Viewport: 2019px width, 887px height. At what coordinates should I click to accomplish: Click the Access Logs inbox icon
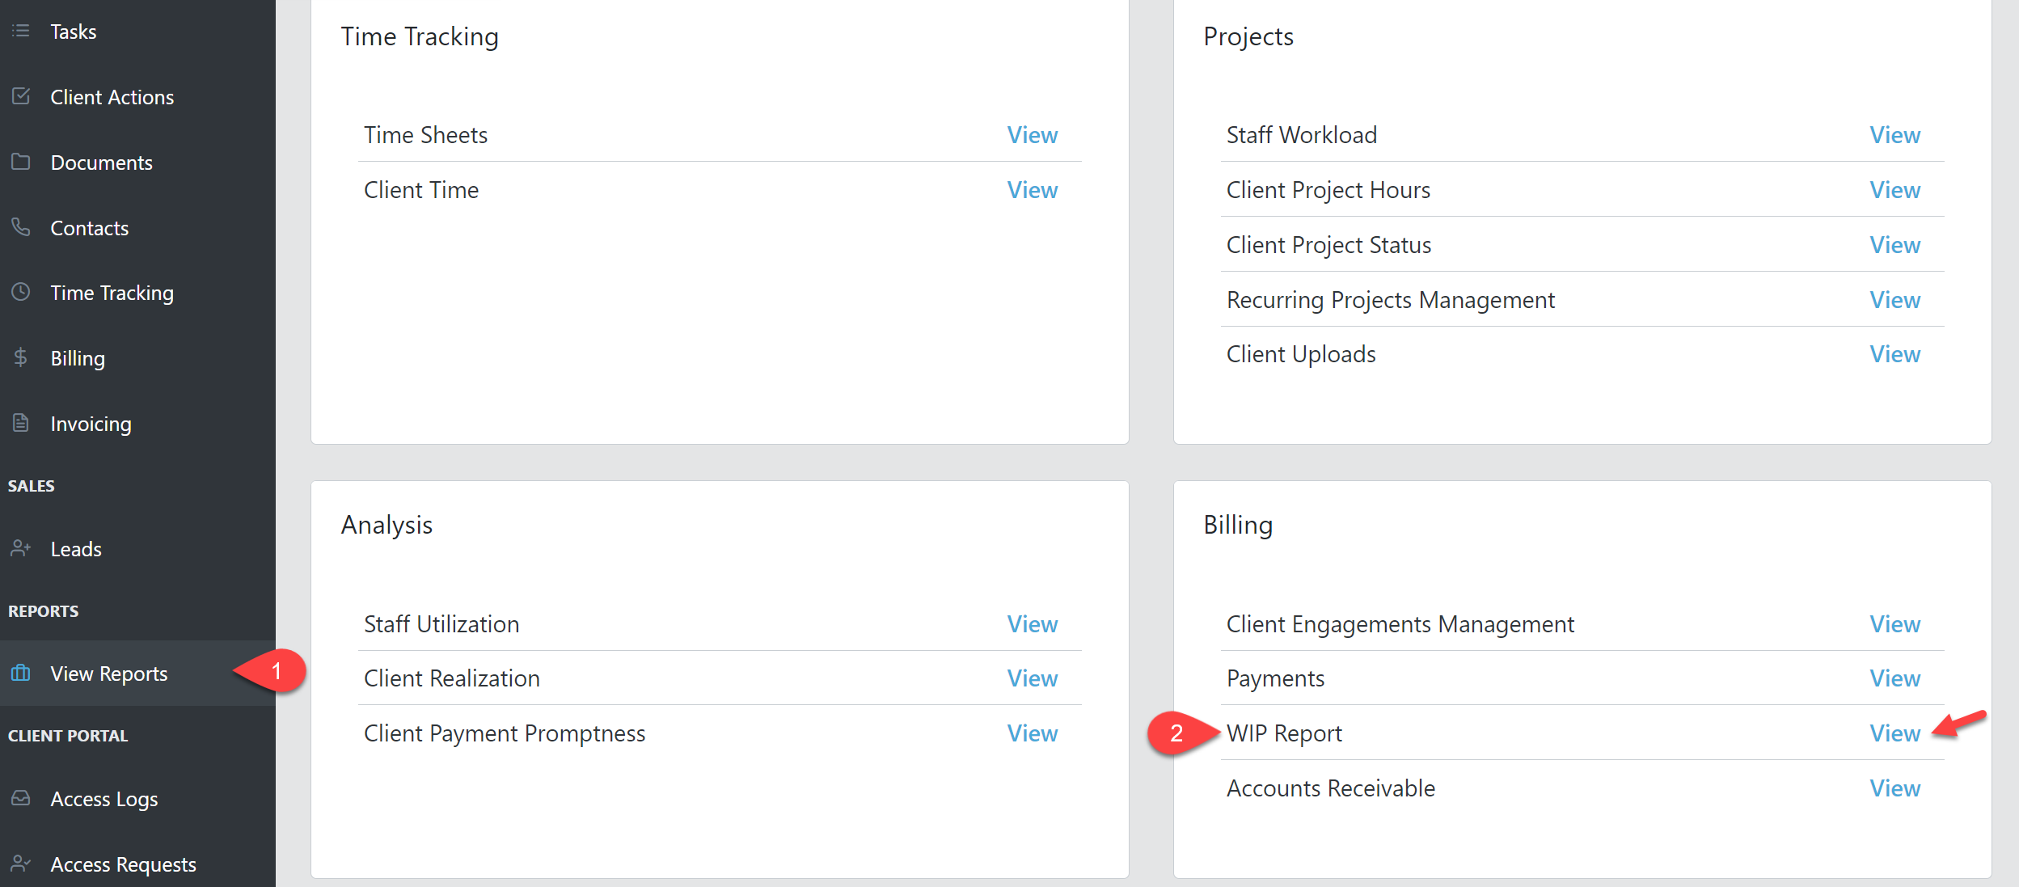coord(20,798)
